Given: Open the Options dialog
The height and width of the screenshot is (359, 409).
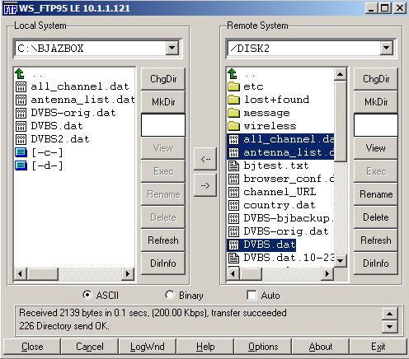Looking at the screenshot, I should (x=263, y=347).
